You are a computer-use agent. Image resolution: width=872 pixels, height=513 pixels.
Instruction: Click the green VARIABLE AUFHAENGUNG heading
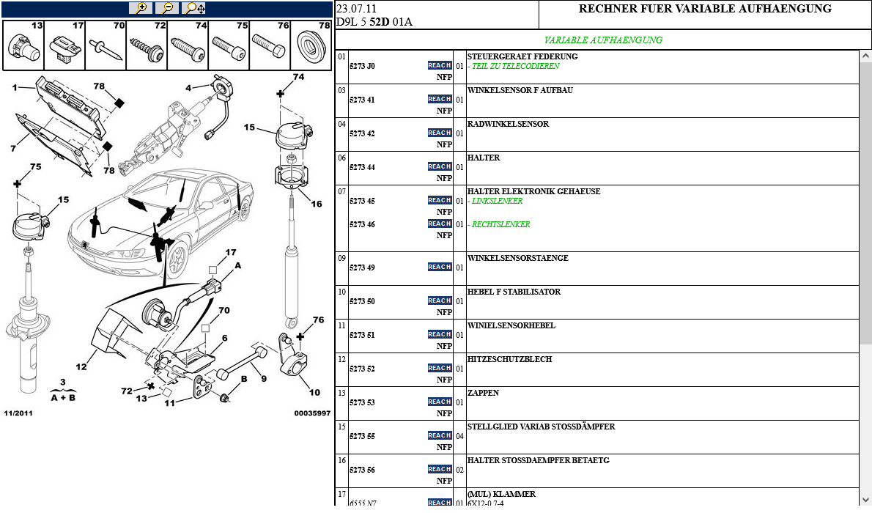pyautogui.click(x=603, y=40)
